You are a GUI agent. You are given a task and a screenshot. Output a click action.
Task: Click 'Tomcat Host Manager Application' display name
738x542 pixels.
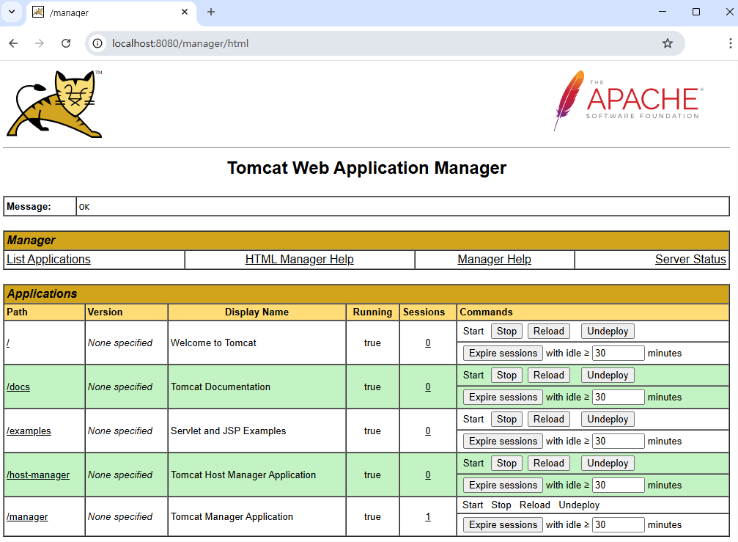click(x=243, y=475)
